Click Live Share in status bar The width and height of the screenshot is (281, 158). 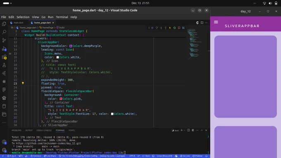coord(50,156)
